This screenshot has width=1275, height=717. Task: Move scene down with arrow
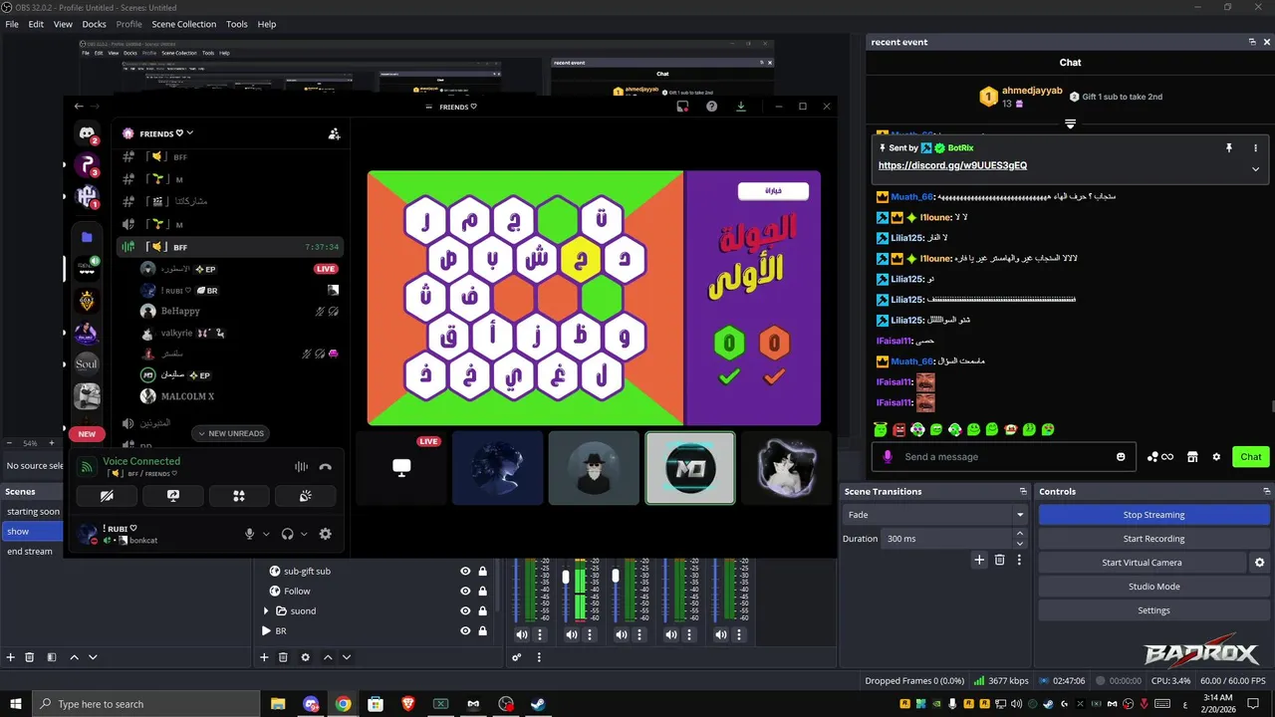pos(93,657)
